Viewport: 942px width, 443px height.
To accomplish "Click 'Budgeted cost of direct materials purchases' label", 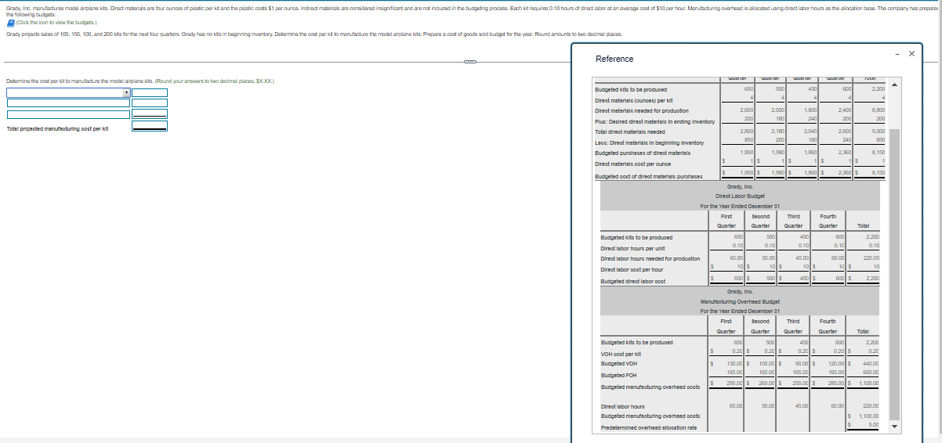I will tap(647, 177).
